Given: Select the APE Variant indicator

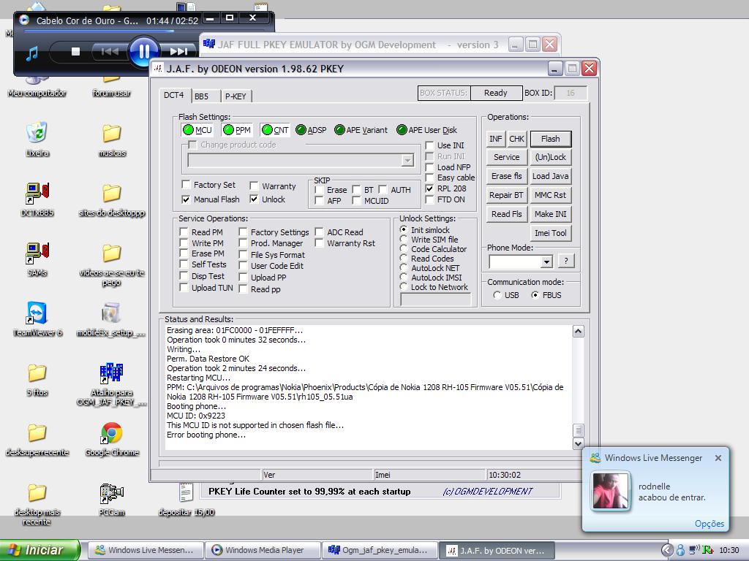Looking at the screenshot, I should click(361, 130).
